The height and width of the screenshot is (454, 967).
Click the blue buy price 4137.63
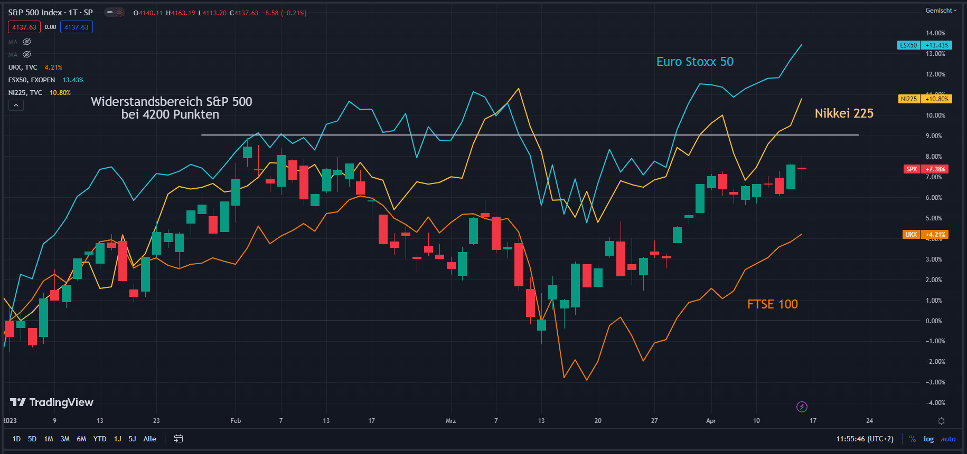tap(77, 27)
